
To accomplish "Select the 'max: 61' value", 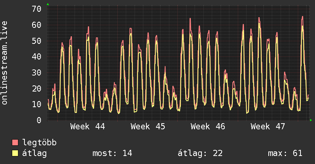I will tap(285, 153).
